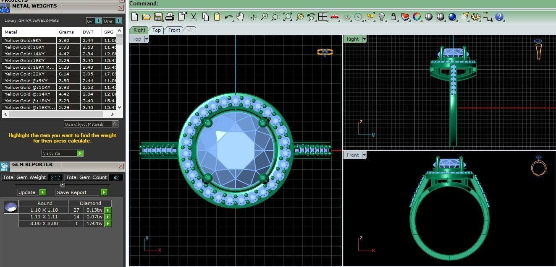Click the Zoom extents icon
556x267 pixels.
288,17
